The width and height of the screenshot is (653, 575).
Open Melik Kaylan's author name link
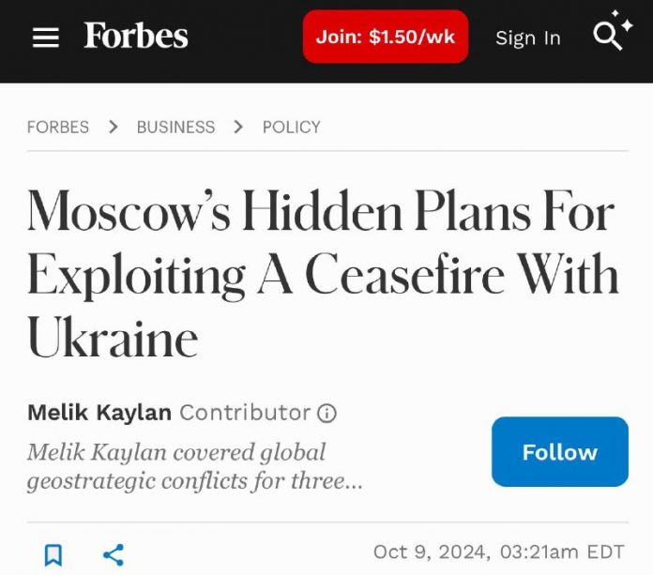pos(99,413)
